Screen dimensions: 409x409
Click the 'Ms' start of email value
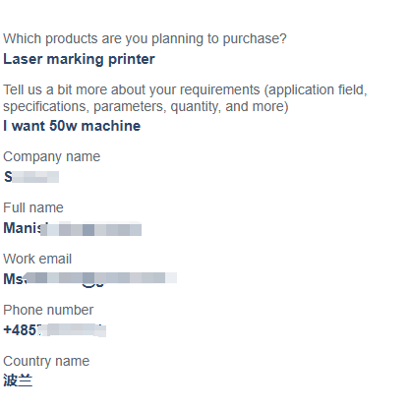coord(14,279)
